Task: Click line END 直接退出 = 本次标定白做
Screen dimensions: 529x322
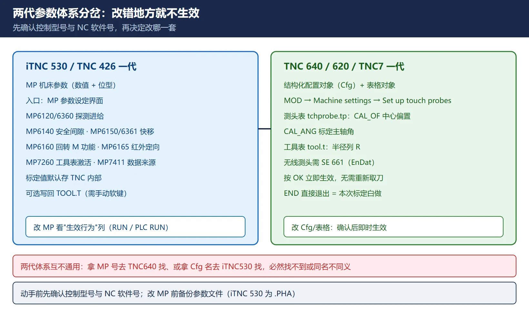Action: pos(333,193)
